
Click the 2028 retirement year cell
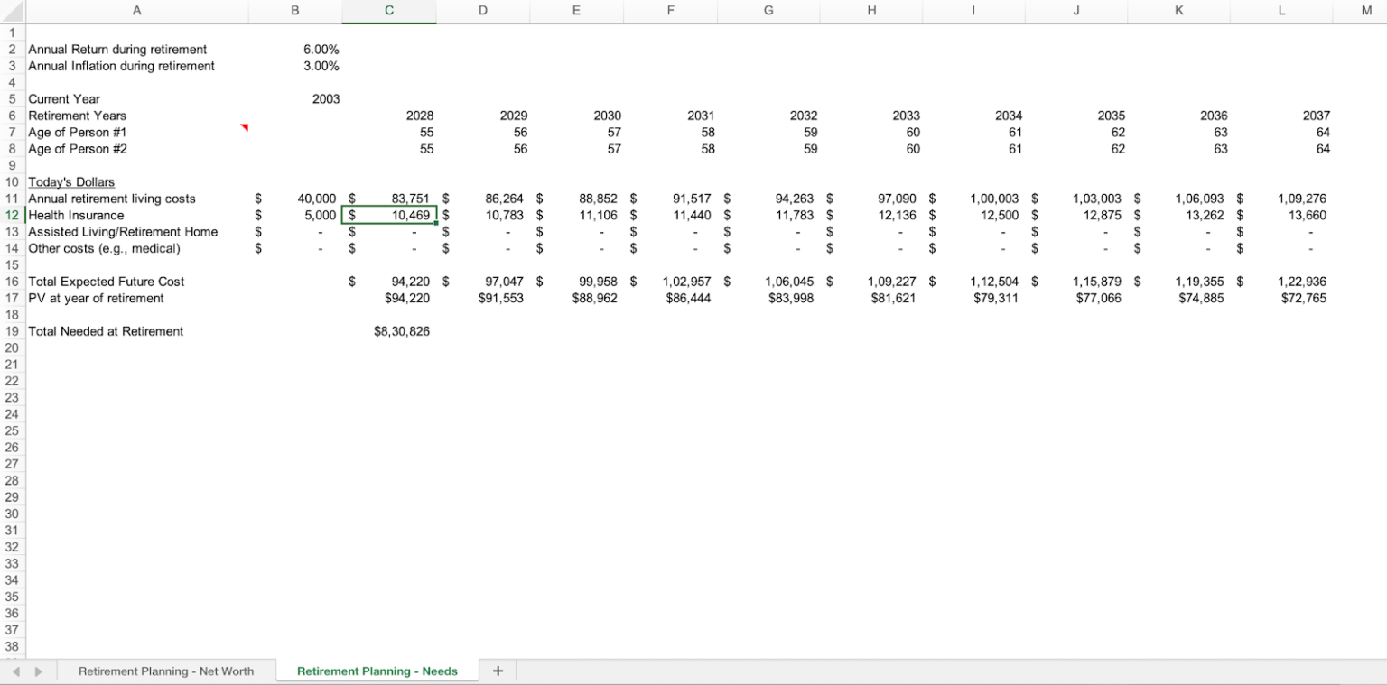coord(389,116)
